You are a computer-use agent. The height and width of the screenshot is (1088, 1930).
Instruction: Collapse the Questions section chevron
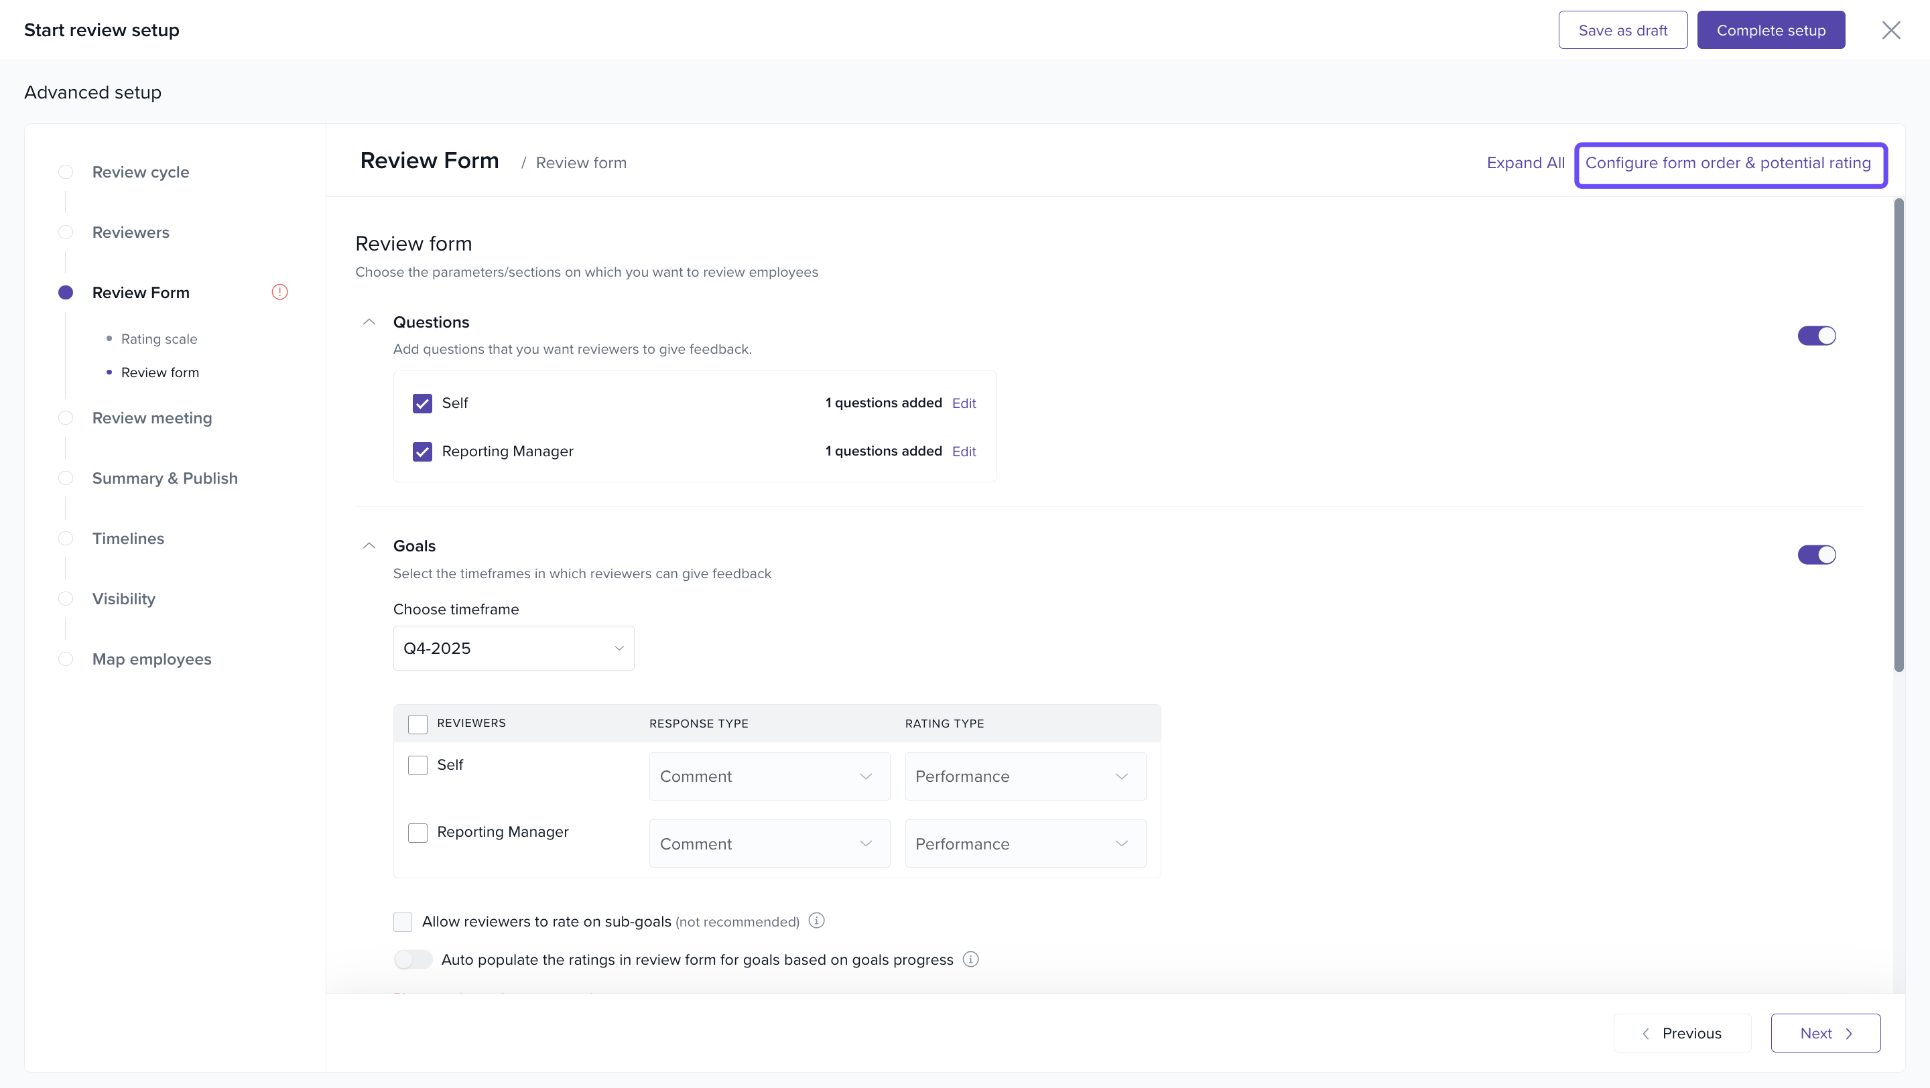369,322
